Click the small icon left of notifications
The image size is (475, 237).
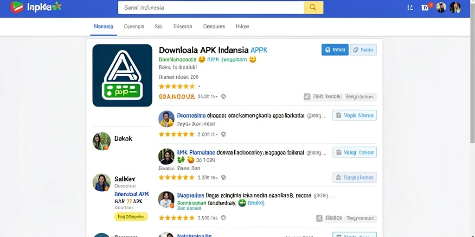coord(410,7)
